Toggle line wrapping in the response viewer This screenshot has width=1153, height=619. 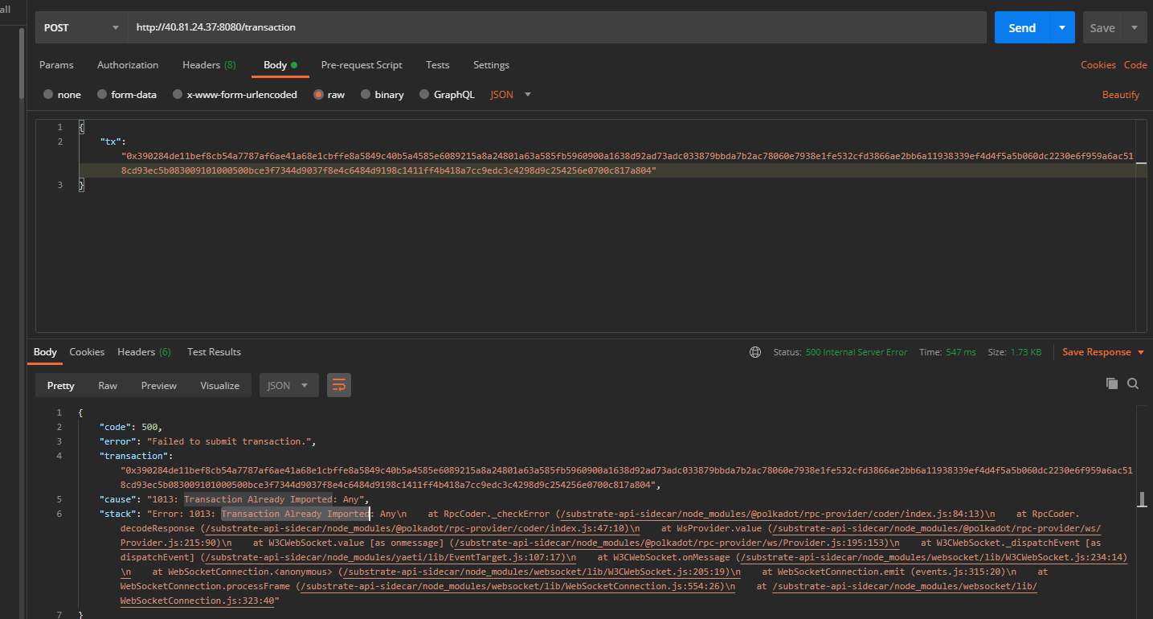click(x=338, y=385)
